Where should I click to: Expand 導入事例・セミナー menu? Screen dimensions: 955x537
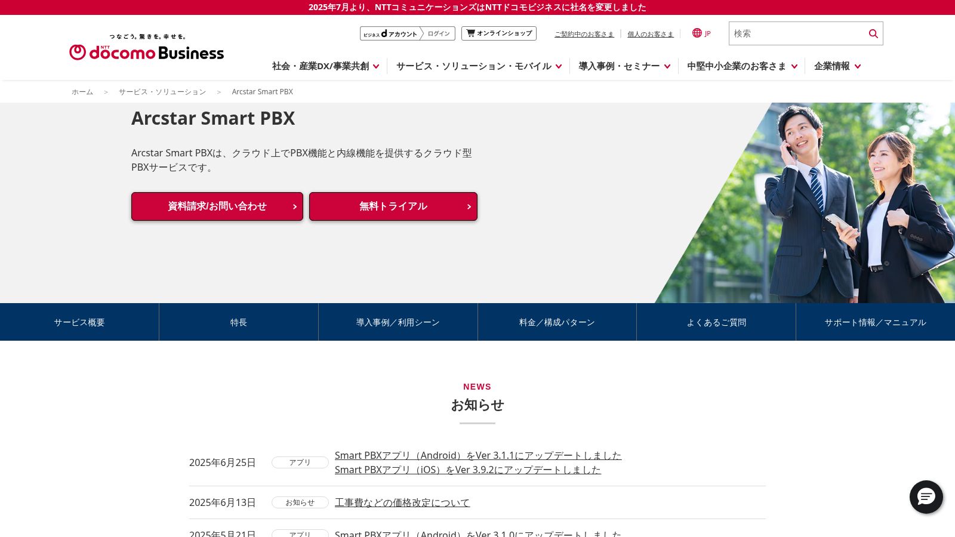coord(624,66)
